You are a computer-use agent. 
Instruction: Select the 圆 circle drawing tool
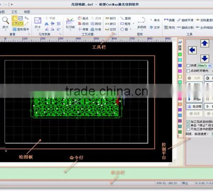pyautogui.click(x=124, y=29)
